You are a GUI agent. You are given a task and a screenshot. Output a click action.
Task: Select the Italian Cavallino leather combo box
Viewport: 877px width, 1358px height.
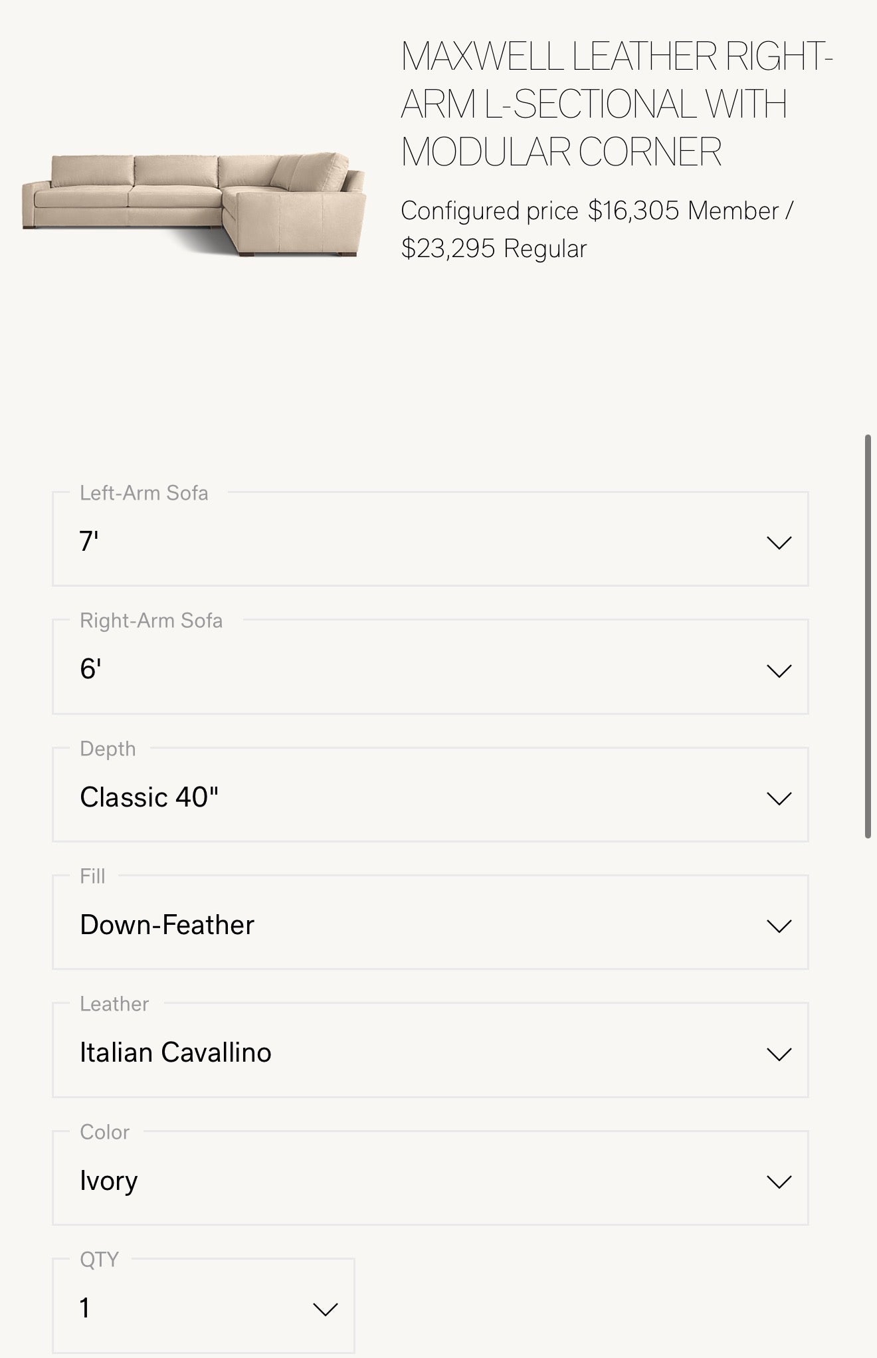coord(429,1050)
